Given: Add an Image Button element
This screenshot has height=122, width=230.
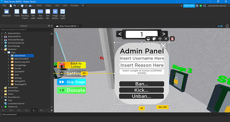Looking at the screenshot, I should pyautogui.click(x=55, y=14).
